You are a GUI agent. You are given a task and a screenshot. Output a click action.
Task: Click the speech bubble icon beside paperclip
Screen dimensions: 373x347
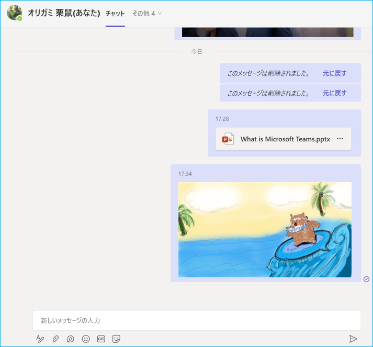click(71, 339)
